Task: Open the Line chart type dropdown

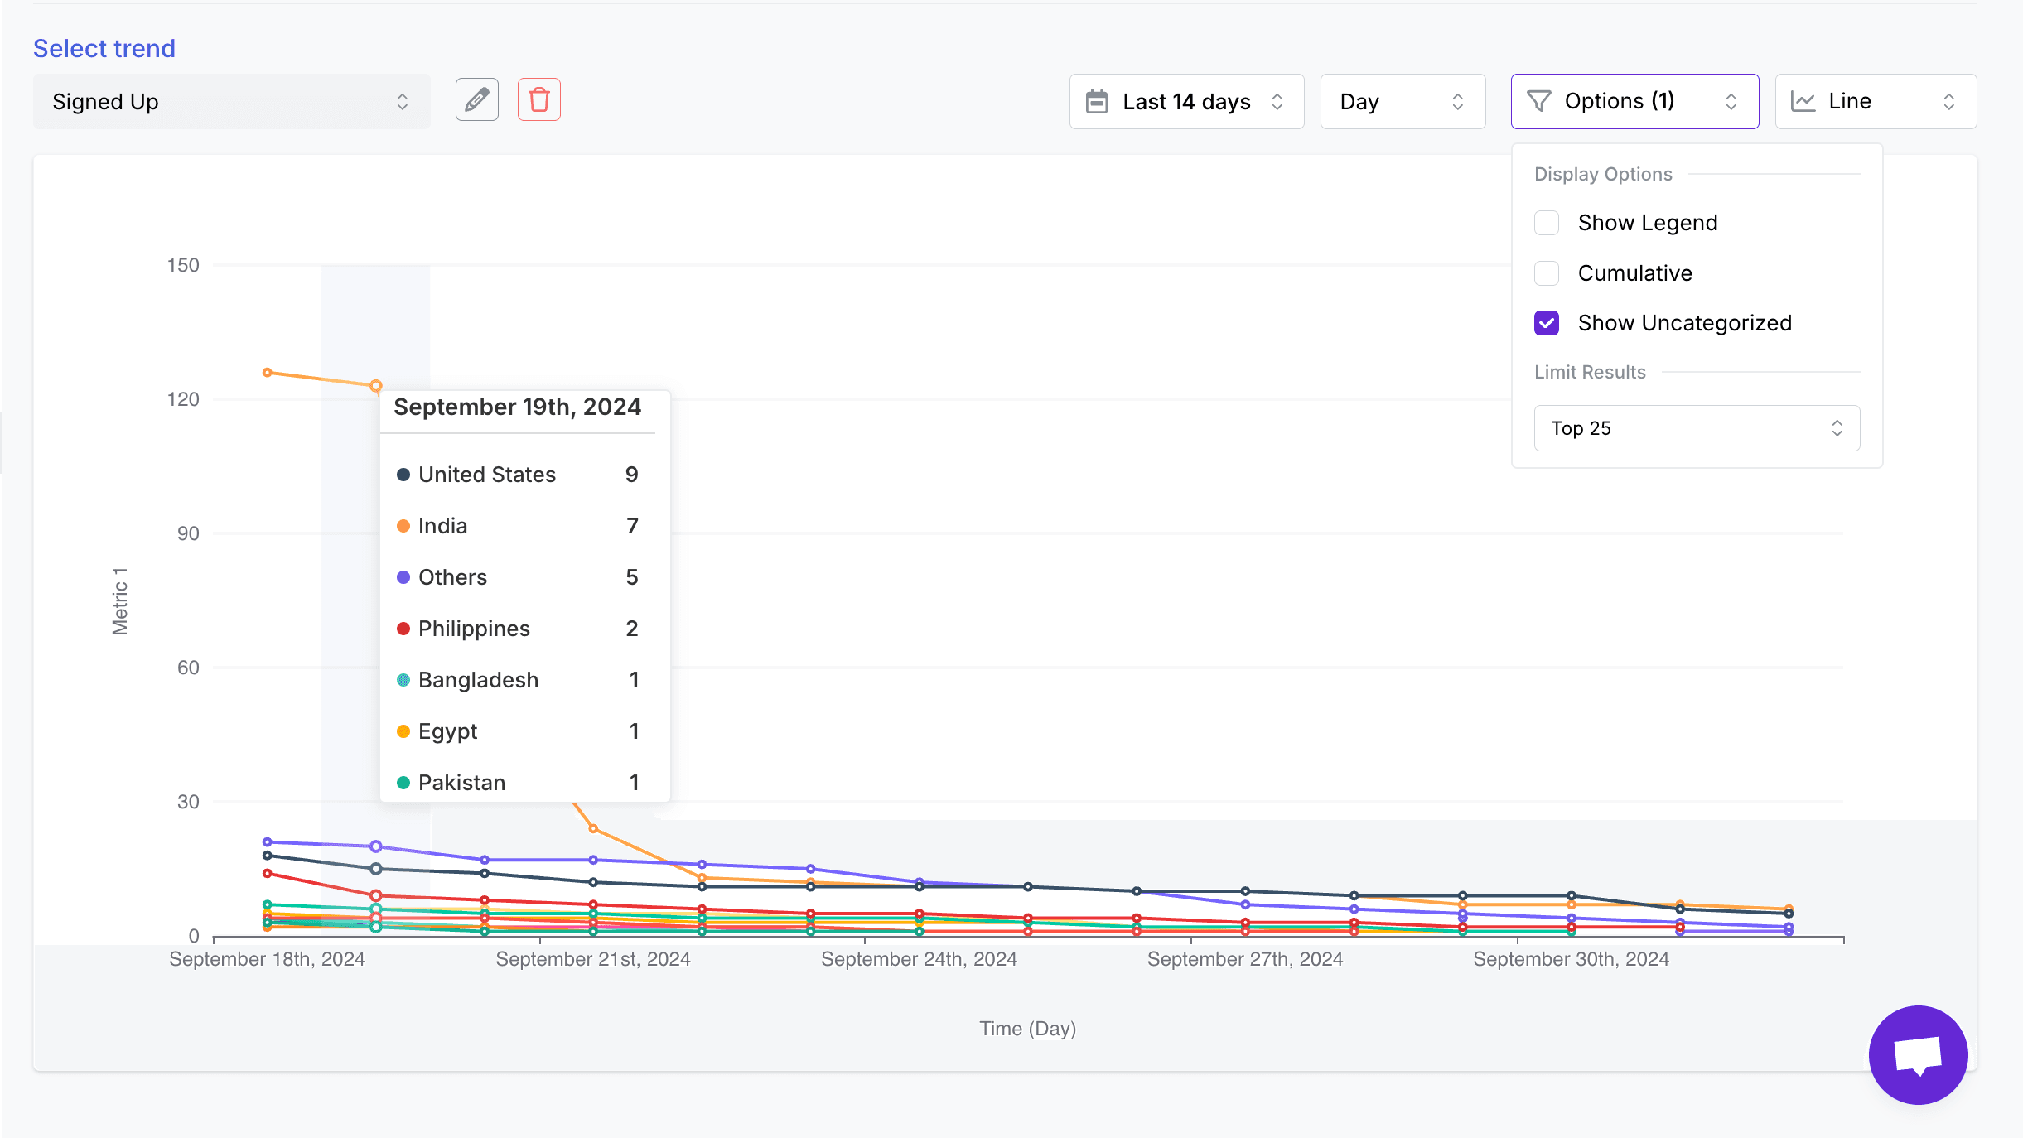Action: point(1876,101)
